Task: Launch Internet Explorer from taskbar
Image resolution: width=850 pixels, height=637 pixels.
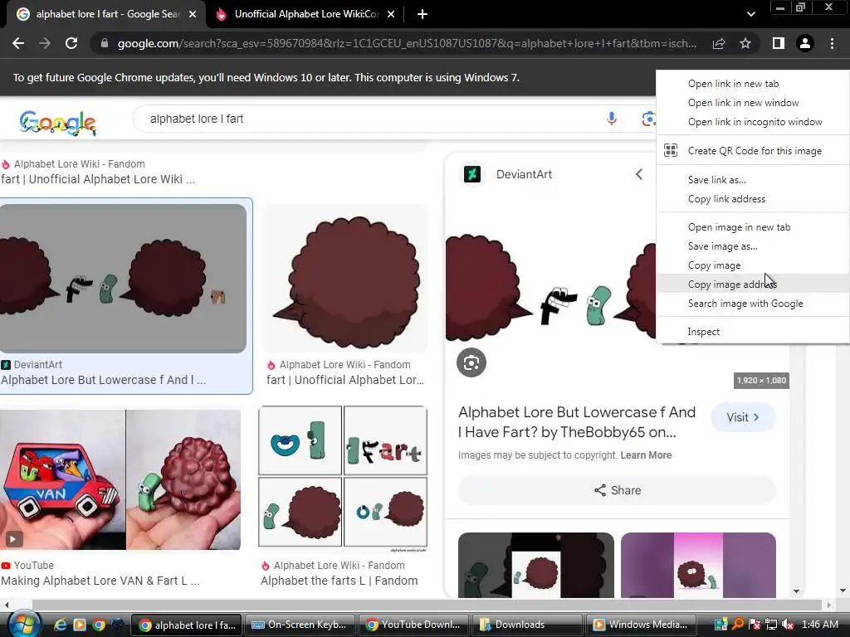Action: point(60,625)
